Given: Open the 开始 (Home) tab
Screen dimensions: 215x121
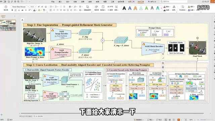Looking at the screenshot, I should 53,2.
